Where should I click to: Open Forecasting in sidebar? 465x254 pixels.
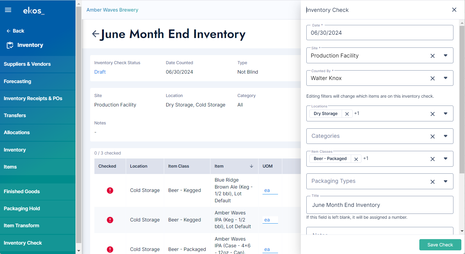[x=38, y=81]
